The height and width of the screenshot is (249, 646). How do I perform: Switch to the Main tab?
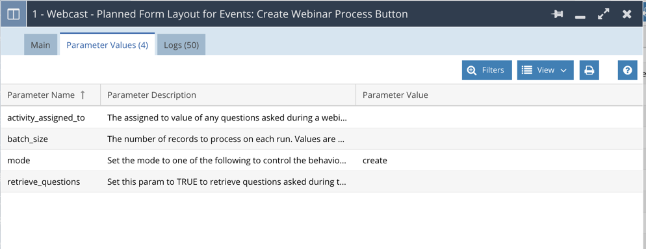pyautogui.click(x=40, y=45)
